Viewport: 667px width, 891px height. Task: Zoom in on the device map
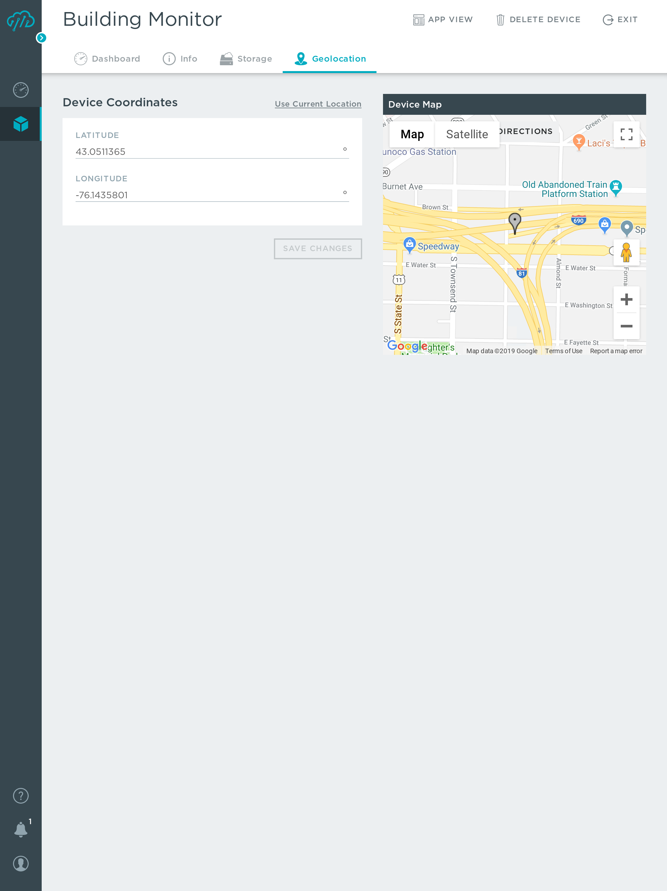[626, 299]
